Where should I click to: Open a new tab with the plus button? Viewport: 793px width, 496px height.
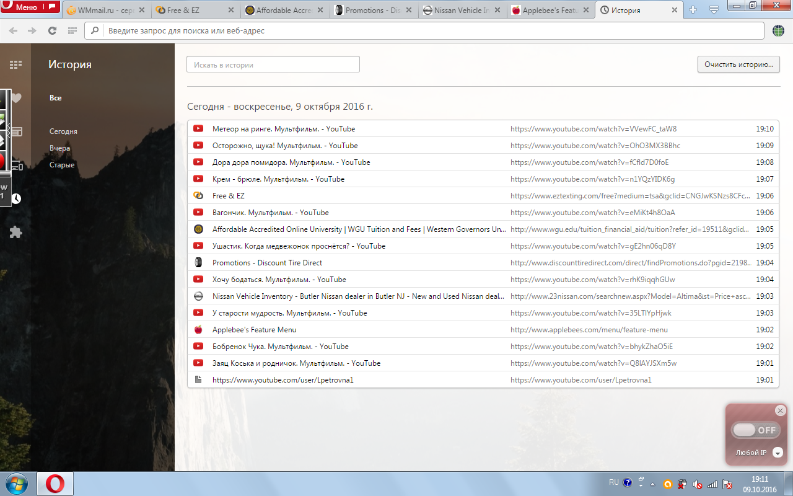(x=693, y=10)
